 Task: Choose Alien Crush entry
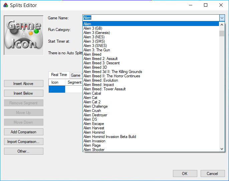click(151, 111)
